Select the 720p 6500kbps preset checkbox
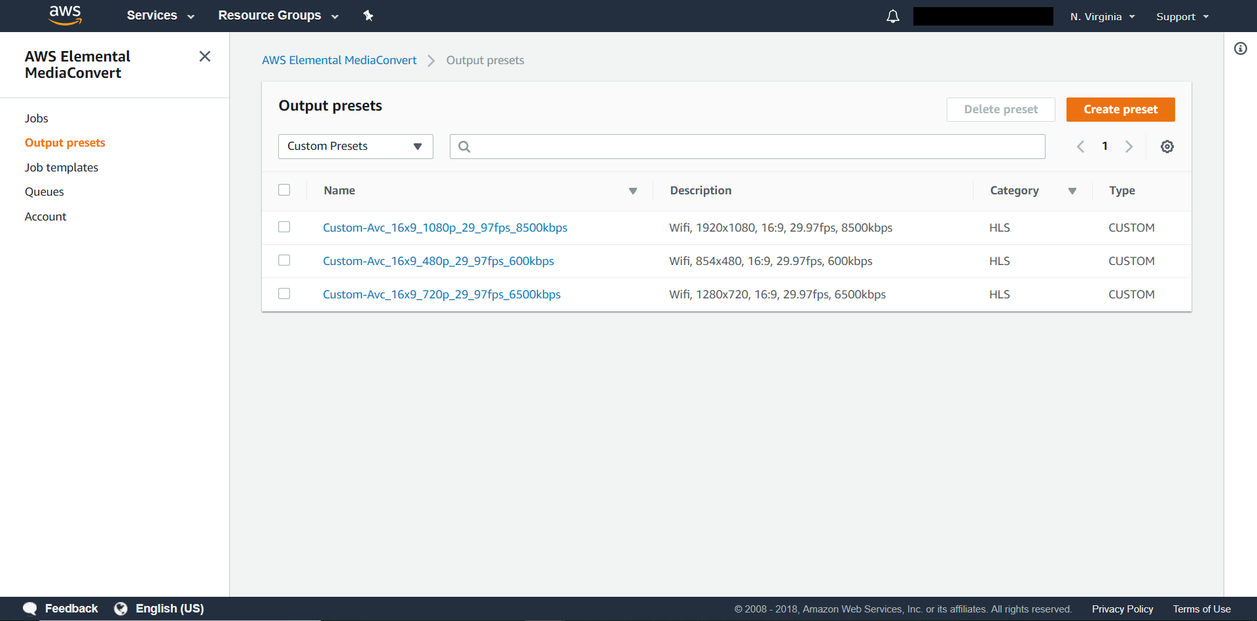Viewport: 1257px width, 621px height. (284, 293)
